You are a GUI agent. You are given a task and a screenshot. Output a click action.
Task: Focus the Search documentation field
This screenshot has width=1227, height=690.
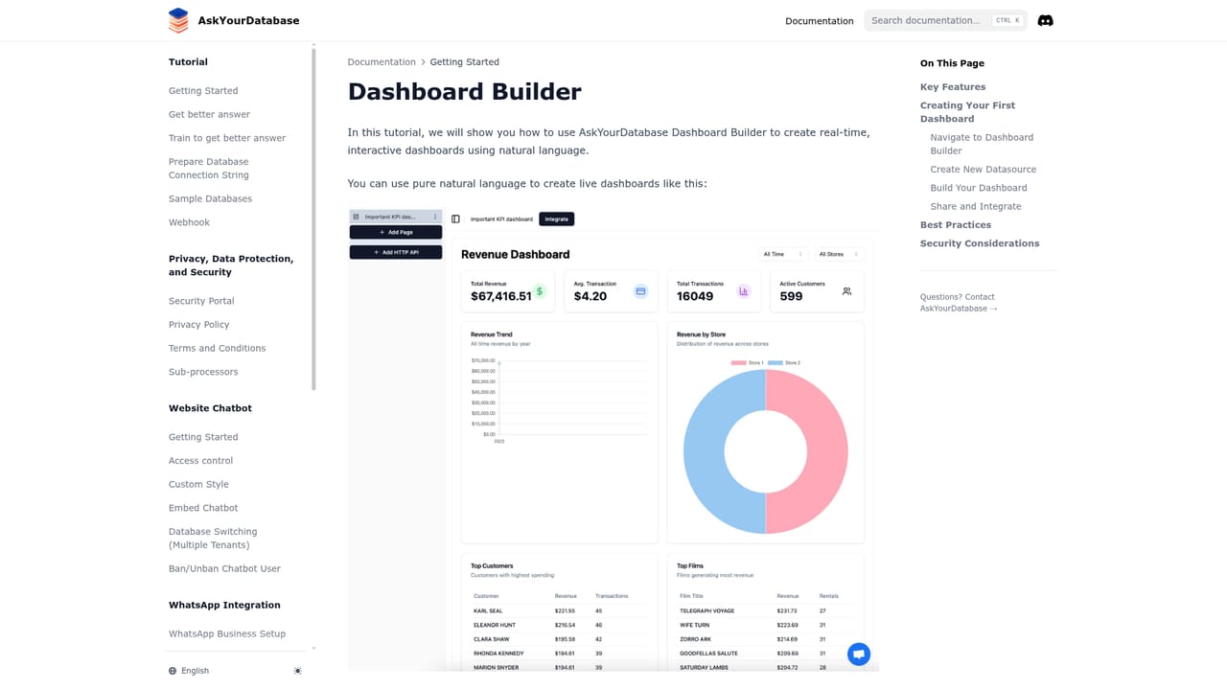(945, 20)
